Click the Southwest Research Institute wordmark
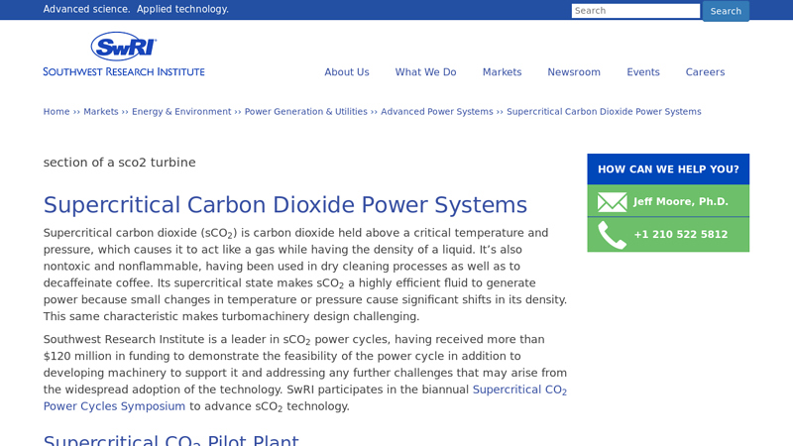 pos(124,71)
